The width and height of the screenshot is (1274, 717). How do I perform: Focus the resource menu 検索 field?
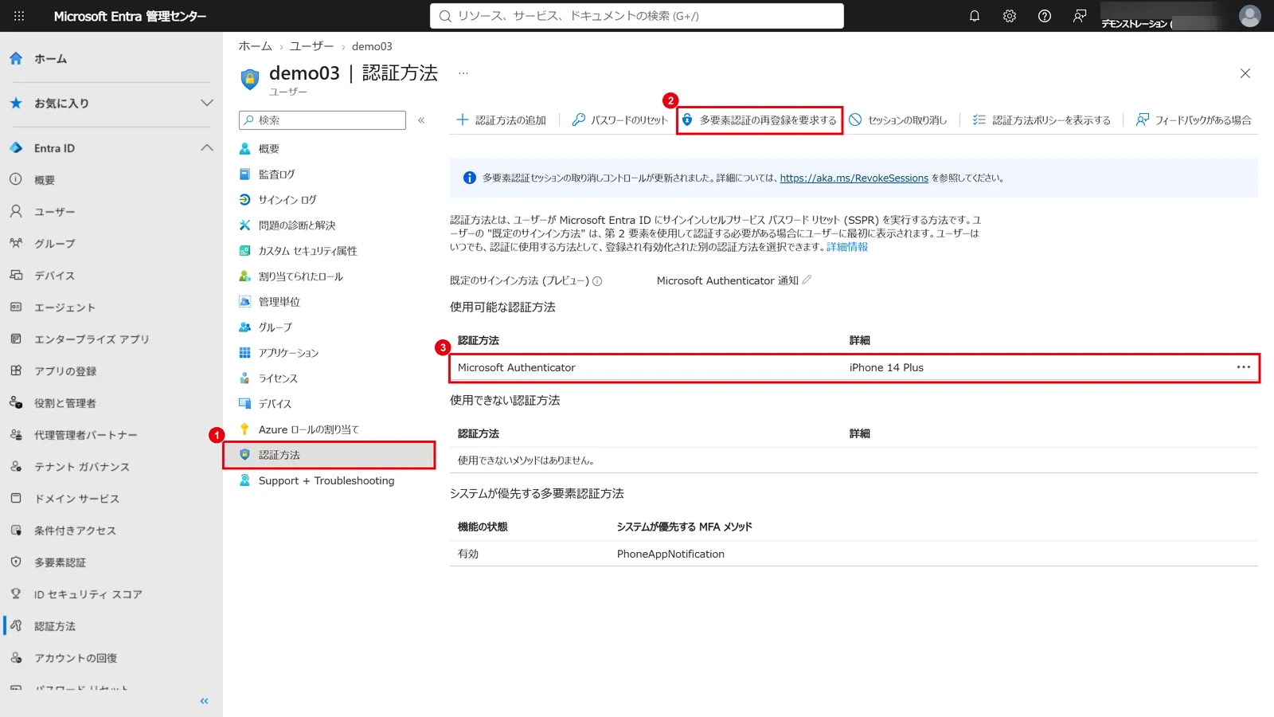point(322,120)
